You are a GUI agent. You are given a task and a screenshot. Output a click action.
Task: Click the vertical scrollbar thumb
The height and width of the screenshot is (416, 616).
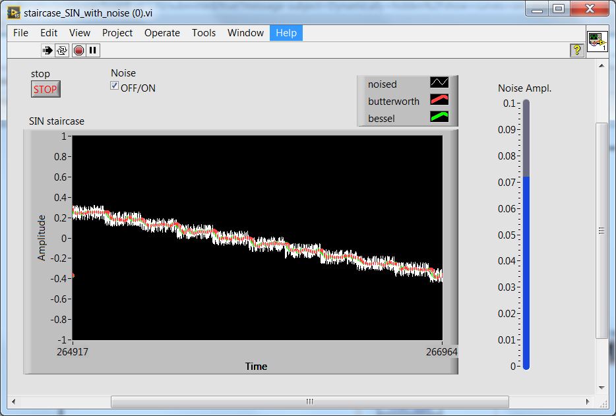pos(601,231)
